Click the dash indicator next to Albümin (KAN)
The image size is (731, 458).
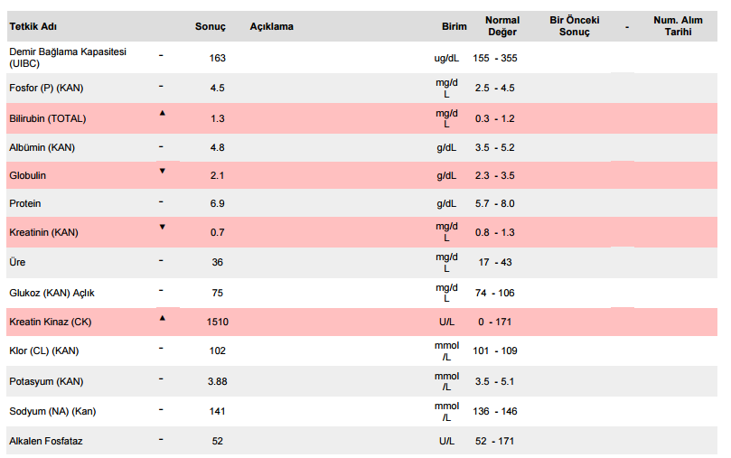[161, 146]
